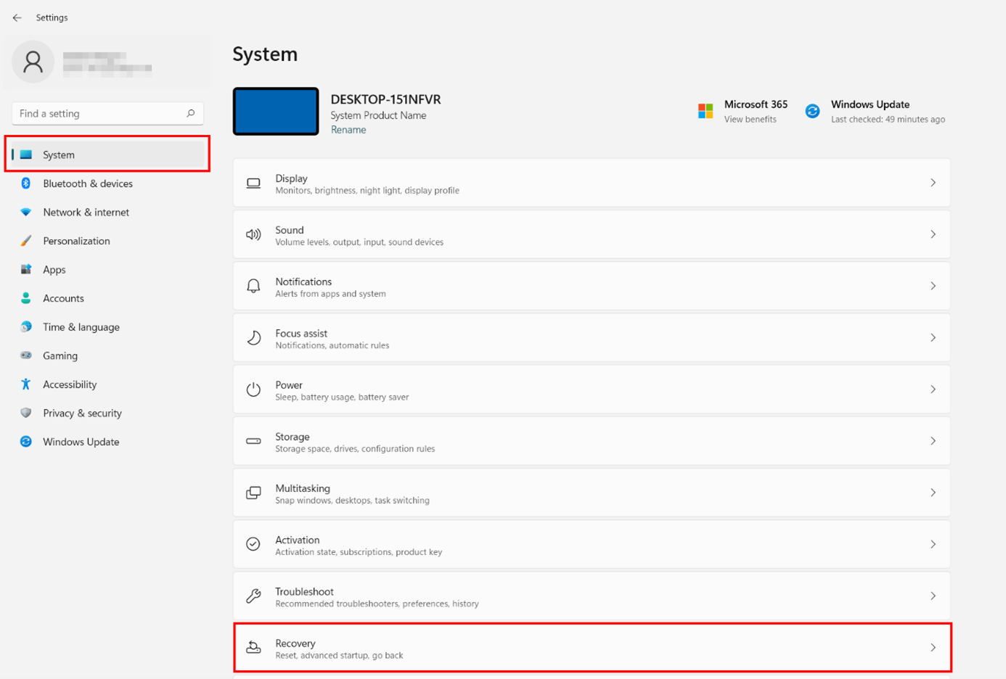Open the Notifications settings chevron

tap(933, 286)
